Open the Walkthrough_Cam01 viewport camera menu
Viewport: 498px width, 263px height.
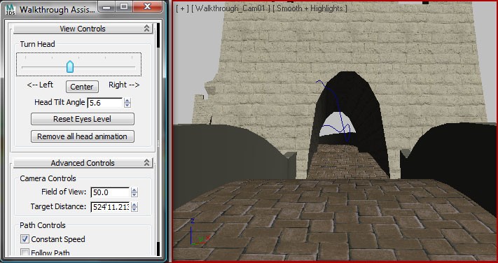tap(231, 8)
